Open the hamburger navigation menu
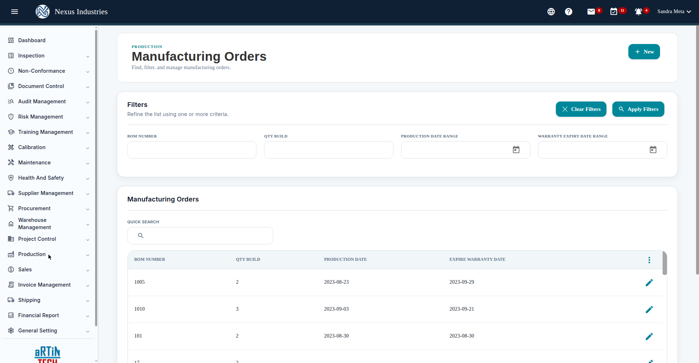The width and height of the screenshot is (699, 363). click(15, 12)
